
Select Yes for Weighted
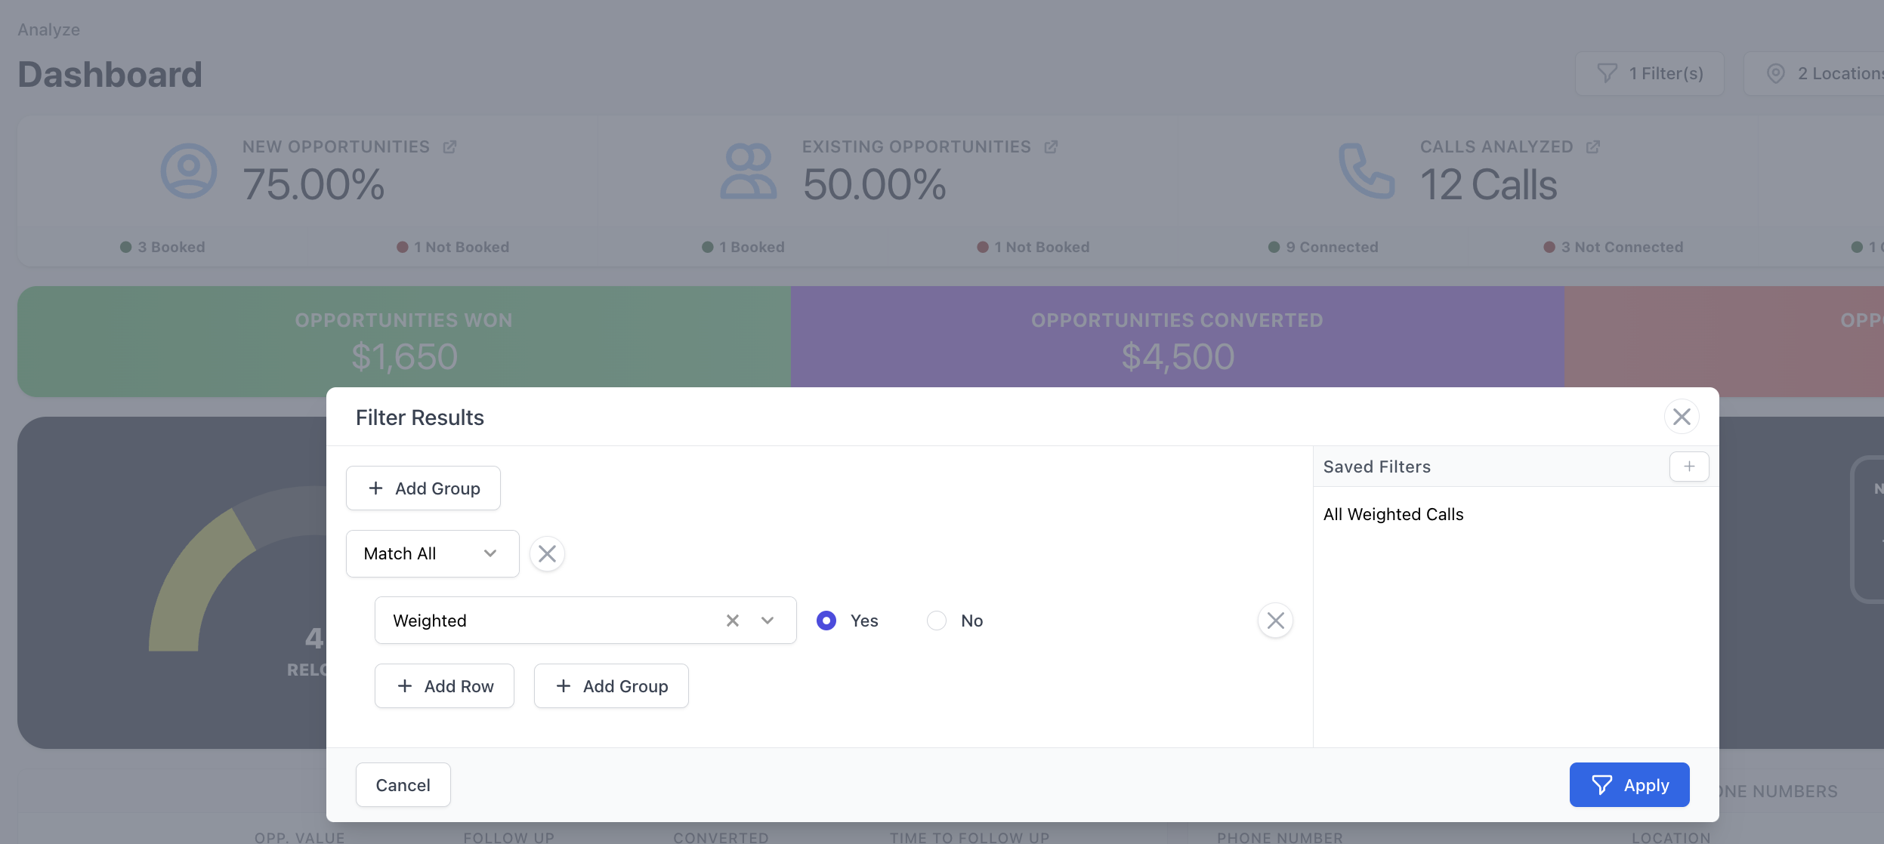(826, 621)
